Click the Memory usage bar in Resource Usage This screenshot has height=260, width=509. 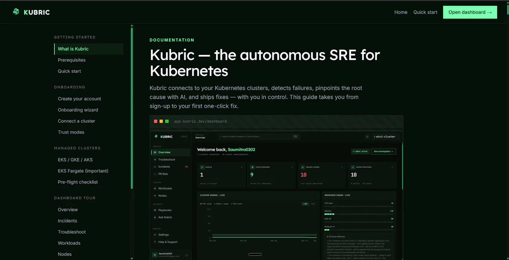[x=359, y=214]
